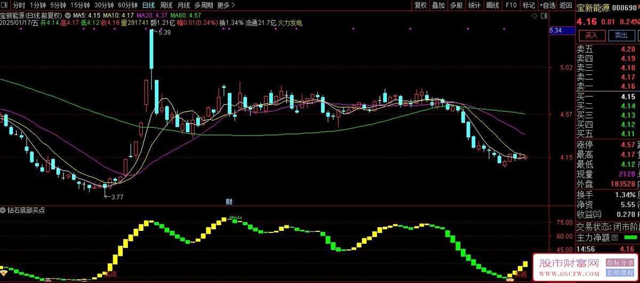The width and height of the screenshot is (640, 283).
Task: Click the 涨停 limit-up value 4.57
Action: (x=627, y=145)
